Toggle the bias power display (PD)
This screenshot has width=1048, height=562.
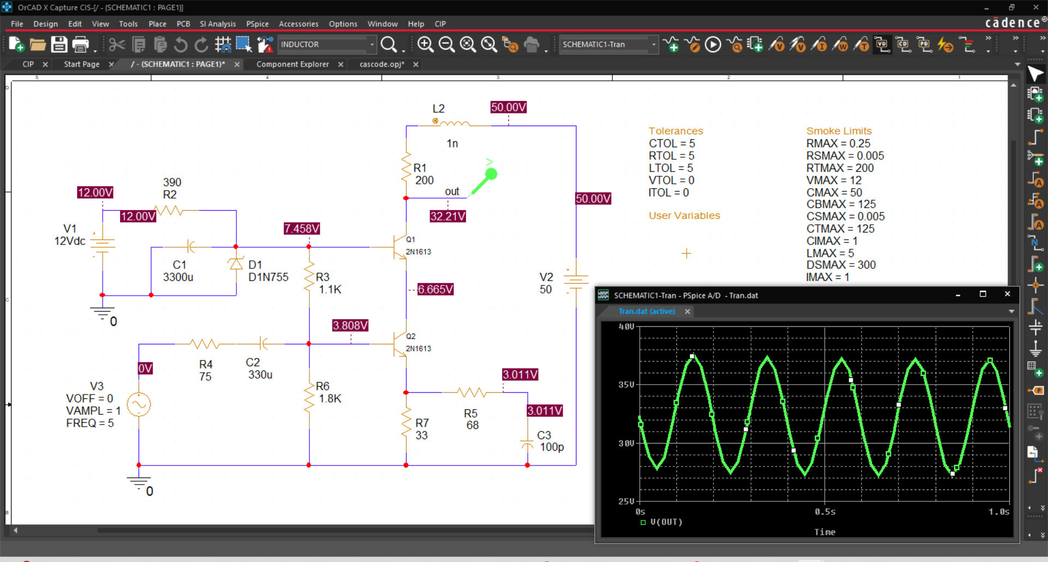pos(925,44)
